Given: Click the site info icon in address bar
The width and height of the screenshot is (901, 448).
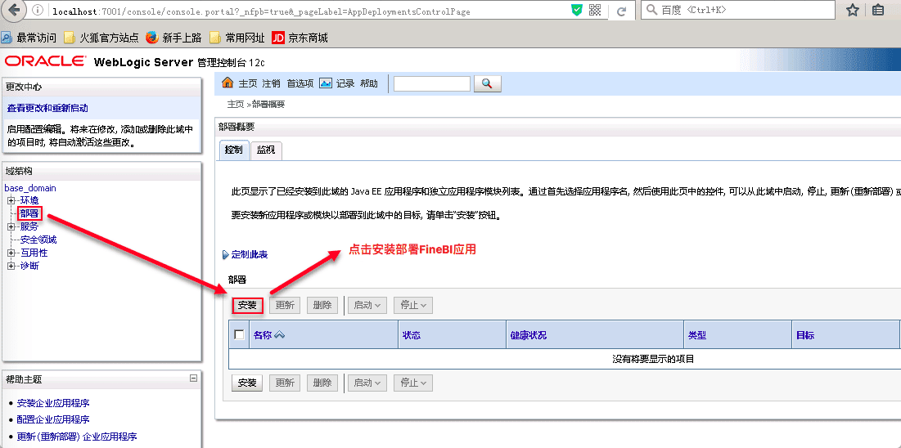Looking at the screenshot, I should click(x=38, y=11).
